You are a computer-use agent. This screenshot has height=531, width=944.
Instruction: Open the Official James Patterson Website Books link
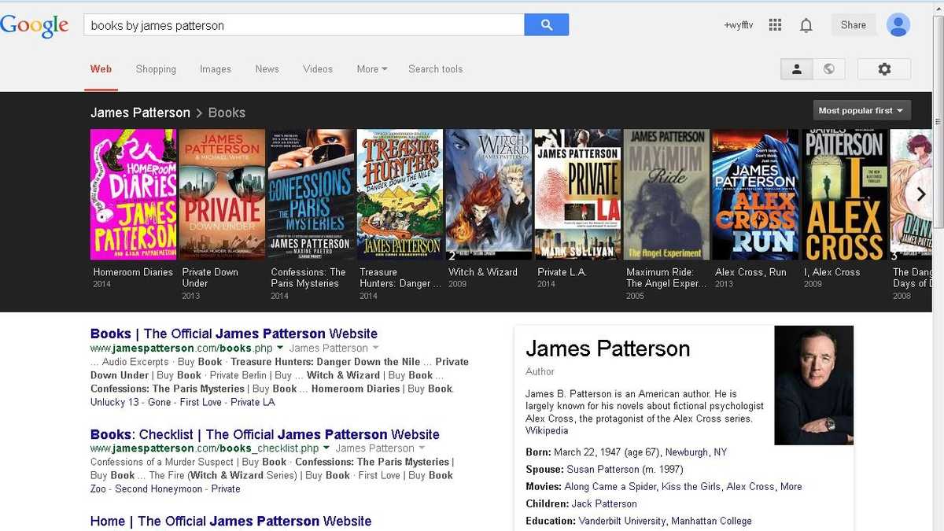point(234,333)
